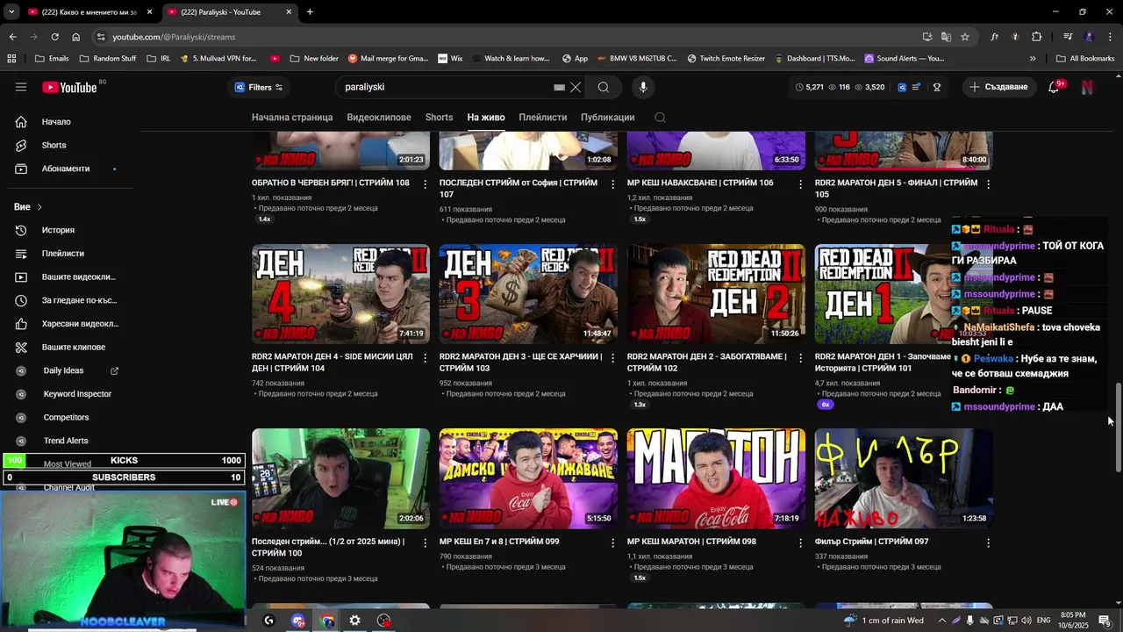Open Competitors in the sidebar
The image size is (1123, 632).
[x=66, y=418]
